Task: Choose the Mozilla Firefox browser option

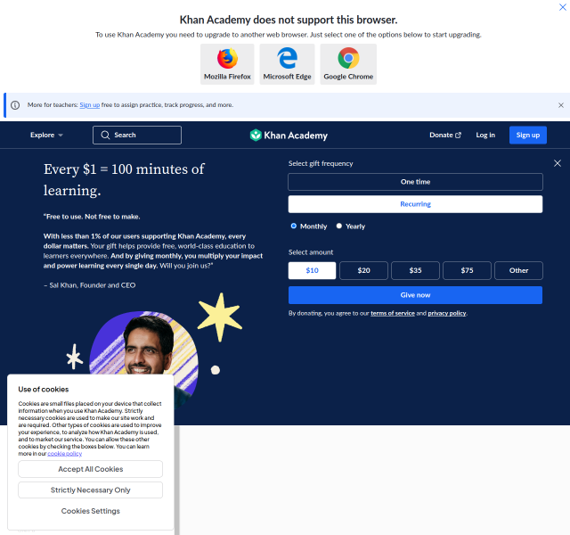Action: (x=227, y=64)
